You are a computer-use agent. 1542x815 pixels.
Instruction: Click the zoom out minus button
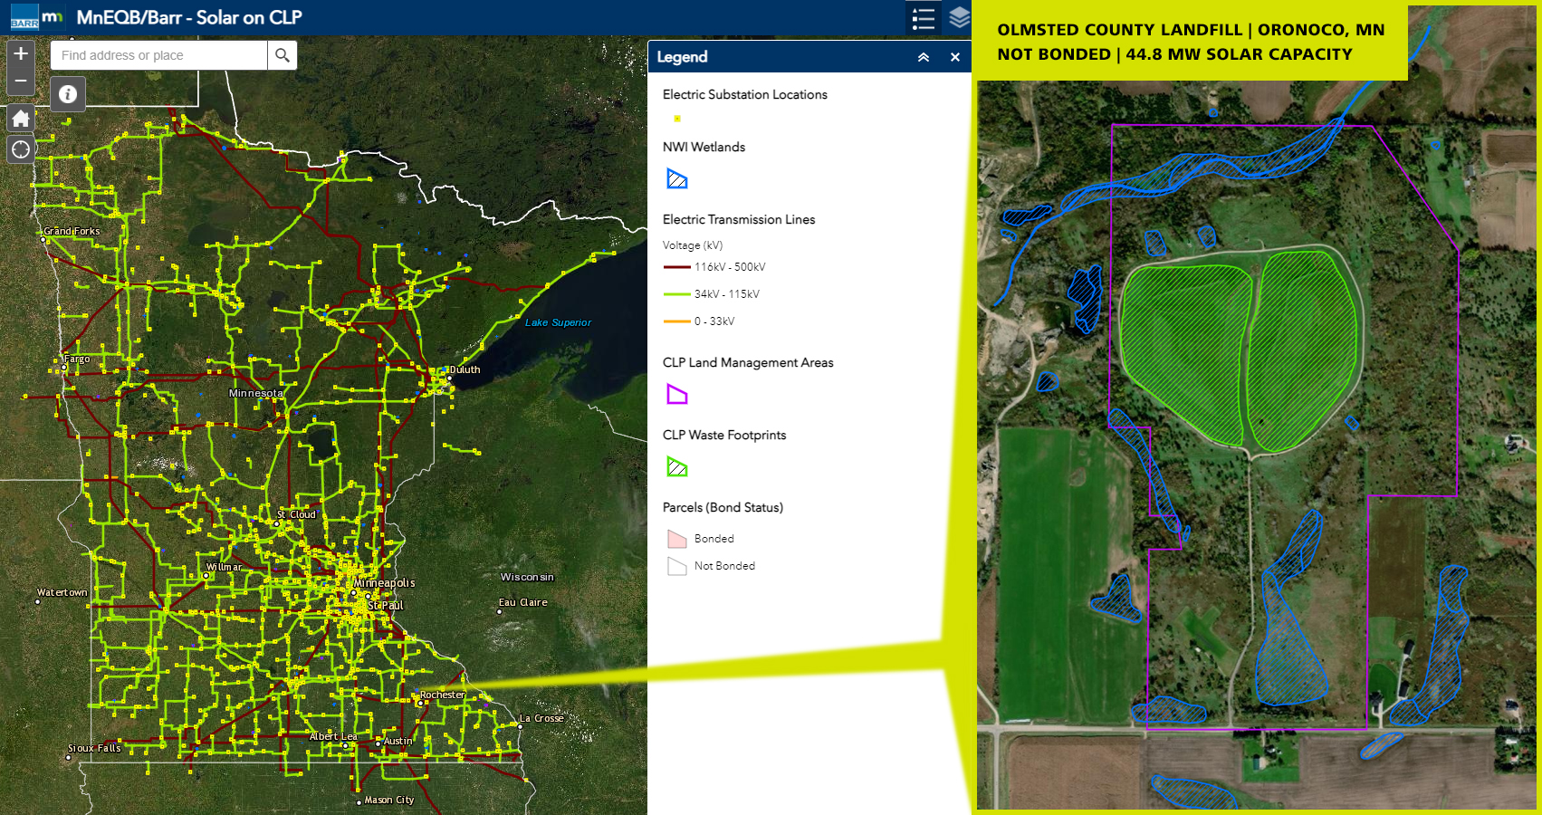[21, 81]
